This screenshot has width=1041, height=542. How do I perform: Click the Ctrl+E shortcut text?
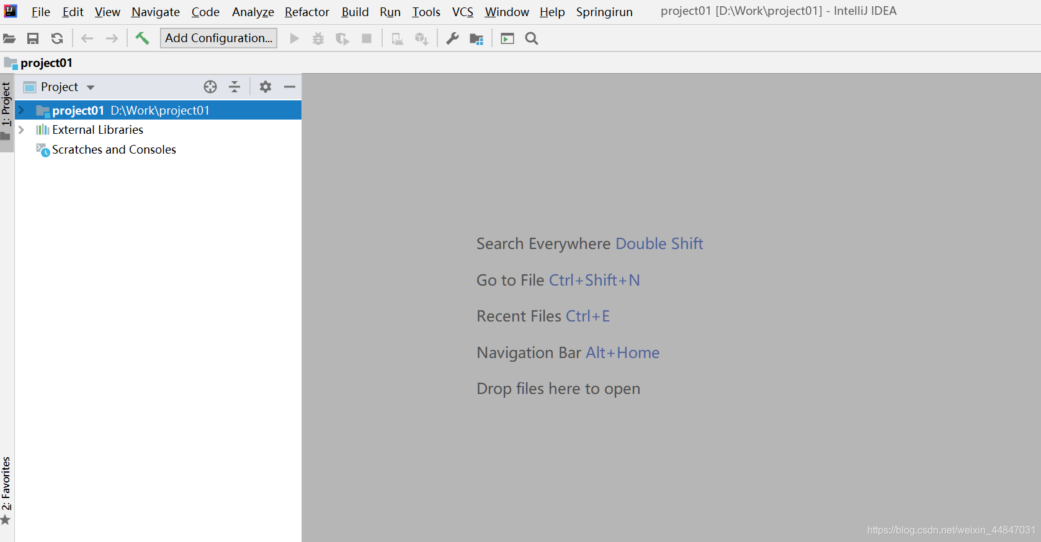(588, 316)
